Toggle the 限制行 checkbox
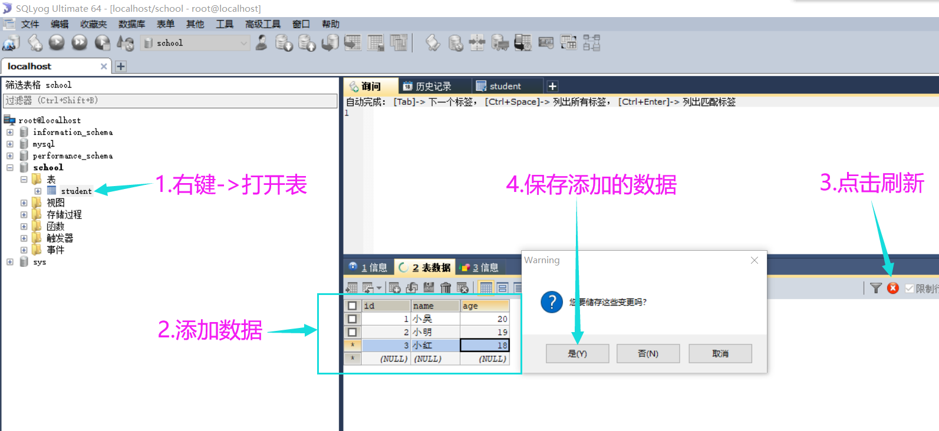The image size is (939, 431). pos(910,289)
